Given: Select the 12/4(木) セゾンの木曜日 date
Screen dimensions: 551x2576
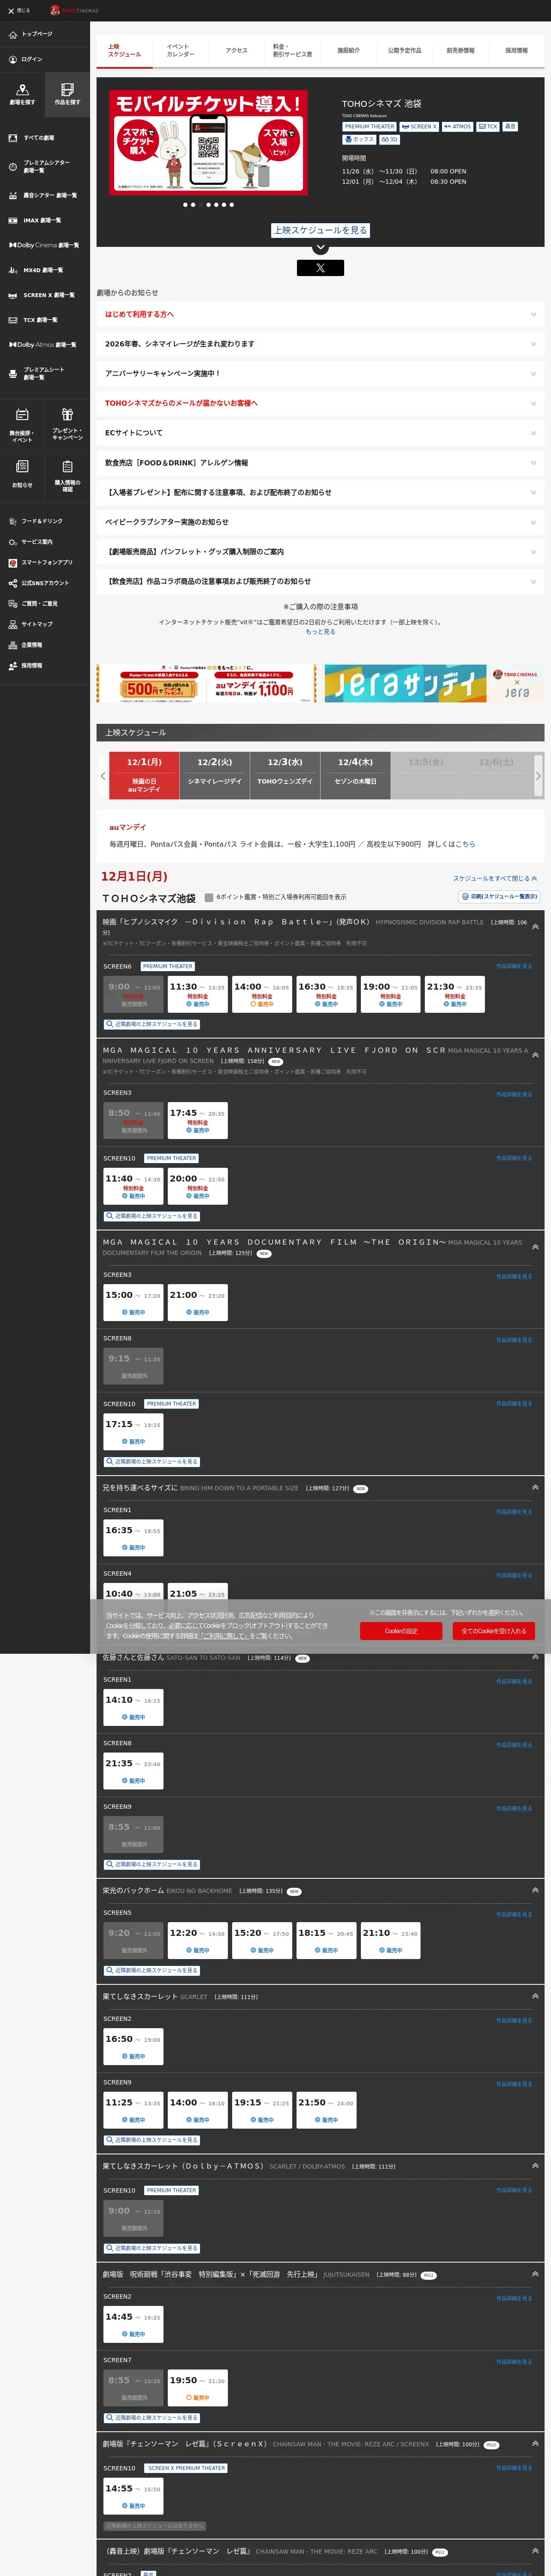Looking at the screenshot, I should click(x=355, y=775).
